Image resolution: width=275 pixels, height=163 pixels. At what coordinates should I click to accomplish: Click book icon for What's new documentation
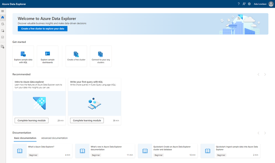(x=82, y=151)
